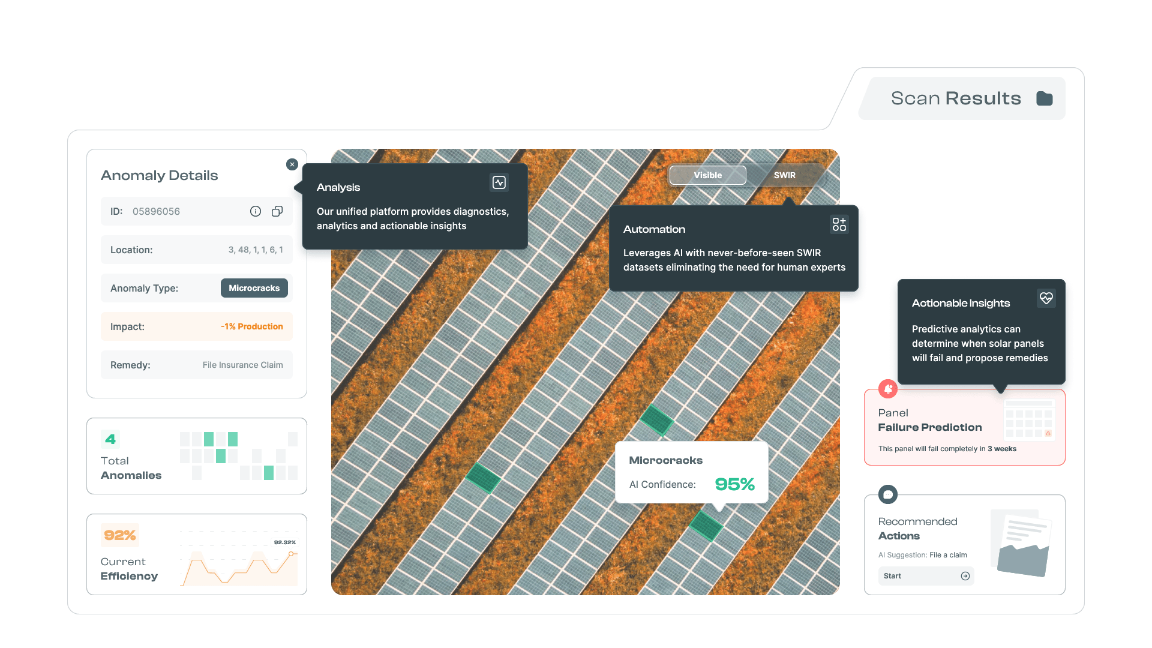Click the Actionable Insights heart-pulse icon
Viewport: 1152px width, 648px height.
[x=1046, y=298]
